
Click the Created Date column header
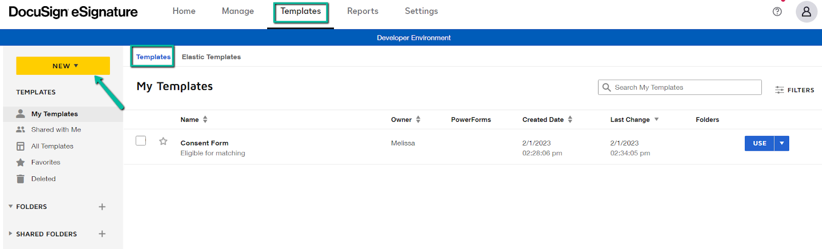(x=543, y=119)
